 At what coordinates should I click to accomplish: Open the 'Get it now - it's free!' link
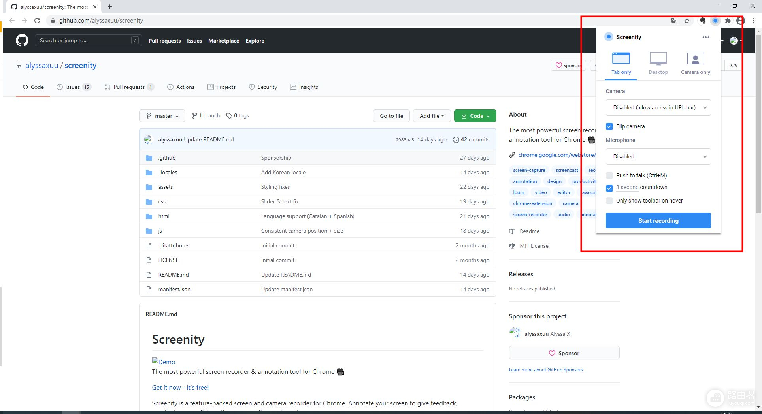(180, 387)
